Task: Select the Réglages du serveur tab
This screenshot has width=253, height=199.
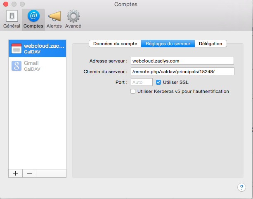Action: click(168, 44)
